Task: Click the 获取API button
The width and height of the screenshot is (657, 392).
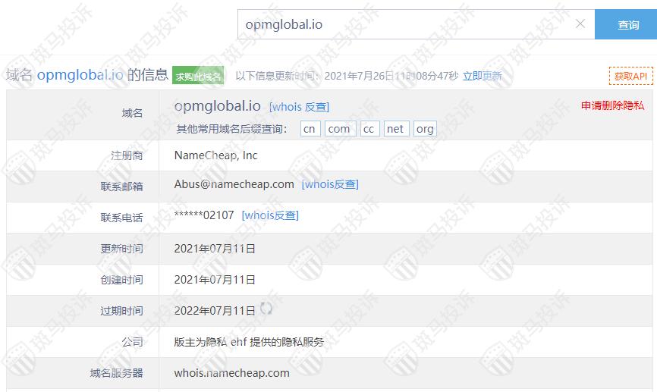Action: pyautogui.click(x=630, y=76)
